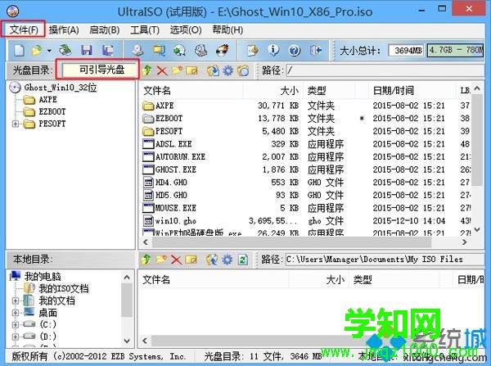491x366 pixels.
Task: Click the blue information 'i' icon
Action: tap(273, 50)
